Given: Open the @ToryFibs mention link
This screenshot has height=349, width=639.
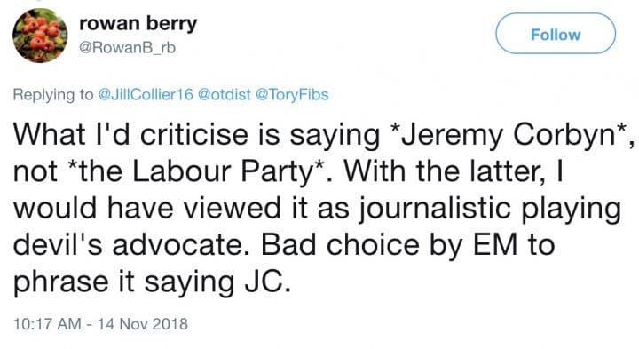Looking at the screenshot, I should pyautogui.click(x=292, y=95).
